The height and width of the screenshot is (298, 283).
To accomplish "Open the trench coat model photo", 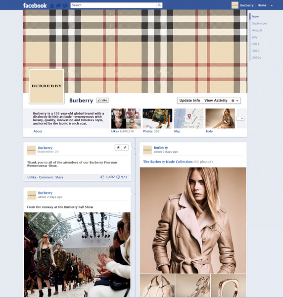I will click(x=193, y=220).
